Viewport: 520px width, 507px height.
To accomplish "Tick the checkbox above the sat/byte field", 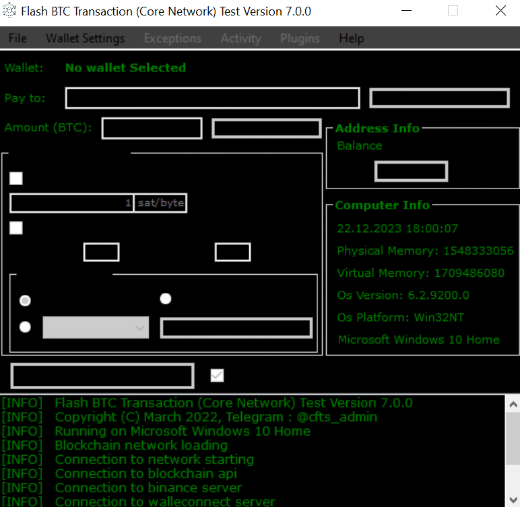I will pyautogui.click(x=16, y=178).
